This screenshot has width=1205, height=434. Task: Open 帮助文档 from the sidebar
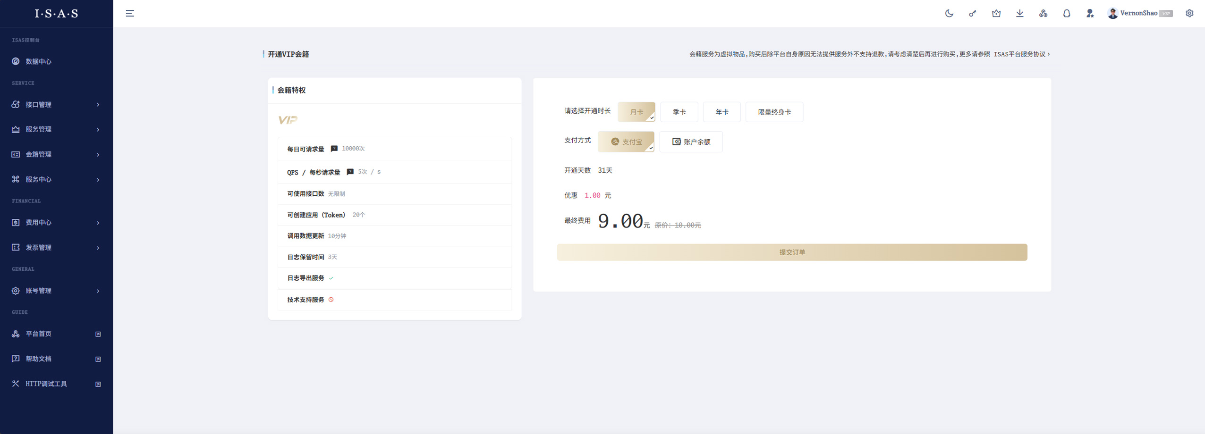pyautogui.click(x=39, y=359)
